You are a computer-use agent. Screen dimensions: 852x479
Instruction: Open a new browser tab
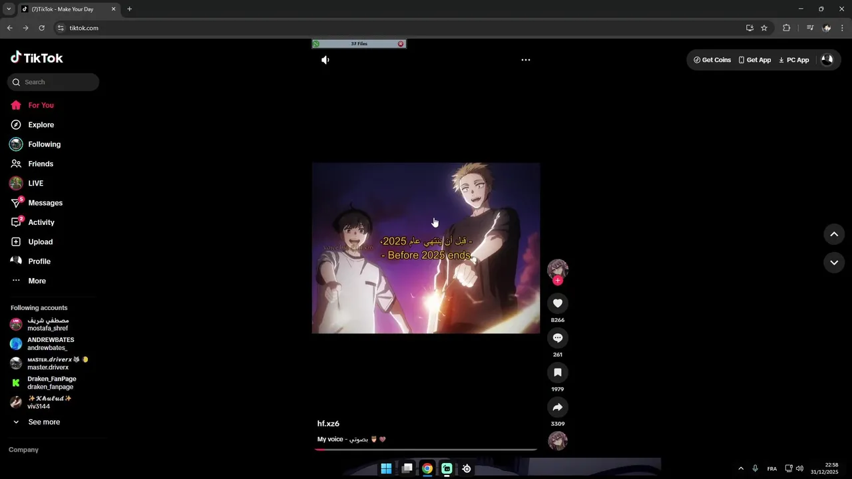pos(129,9)
